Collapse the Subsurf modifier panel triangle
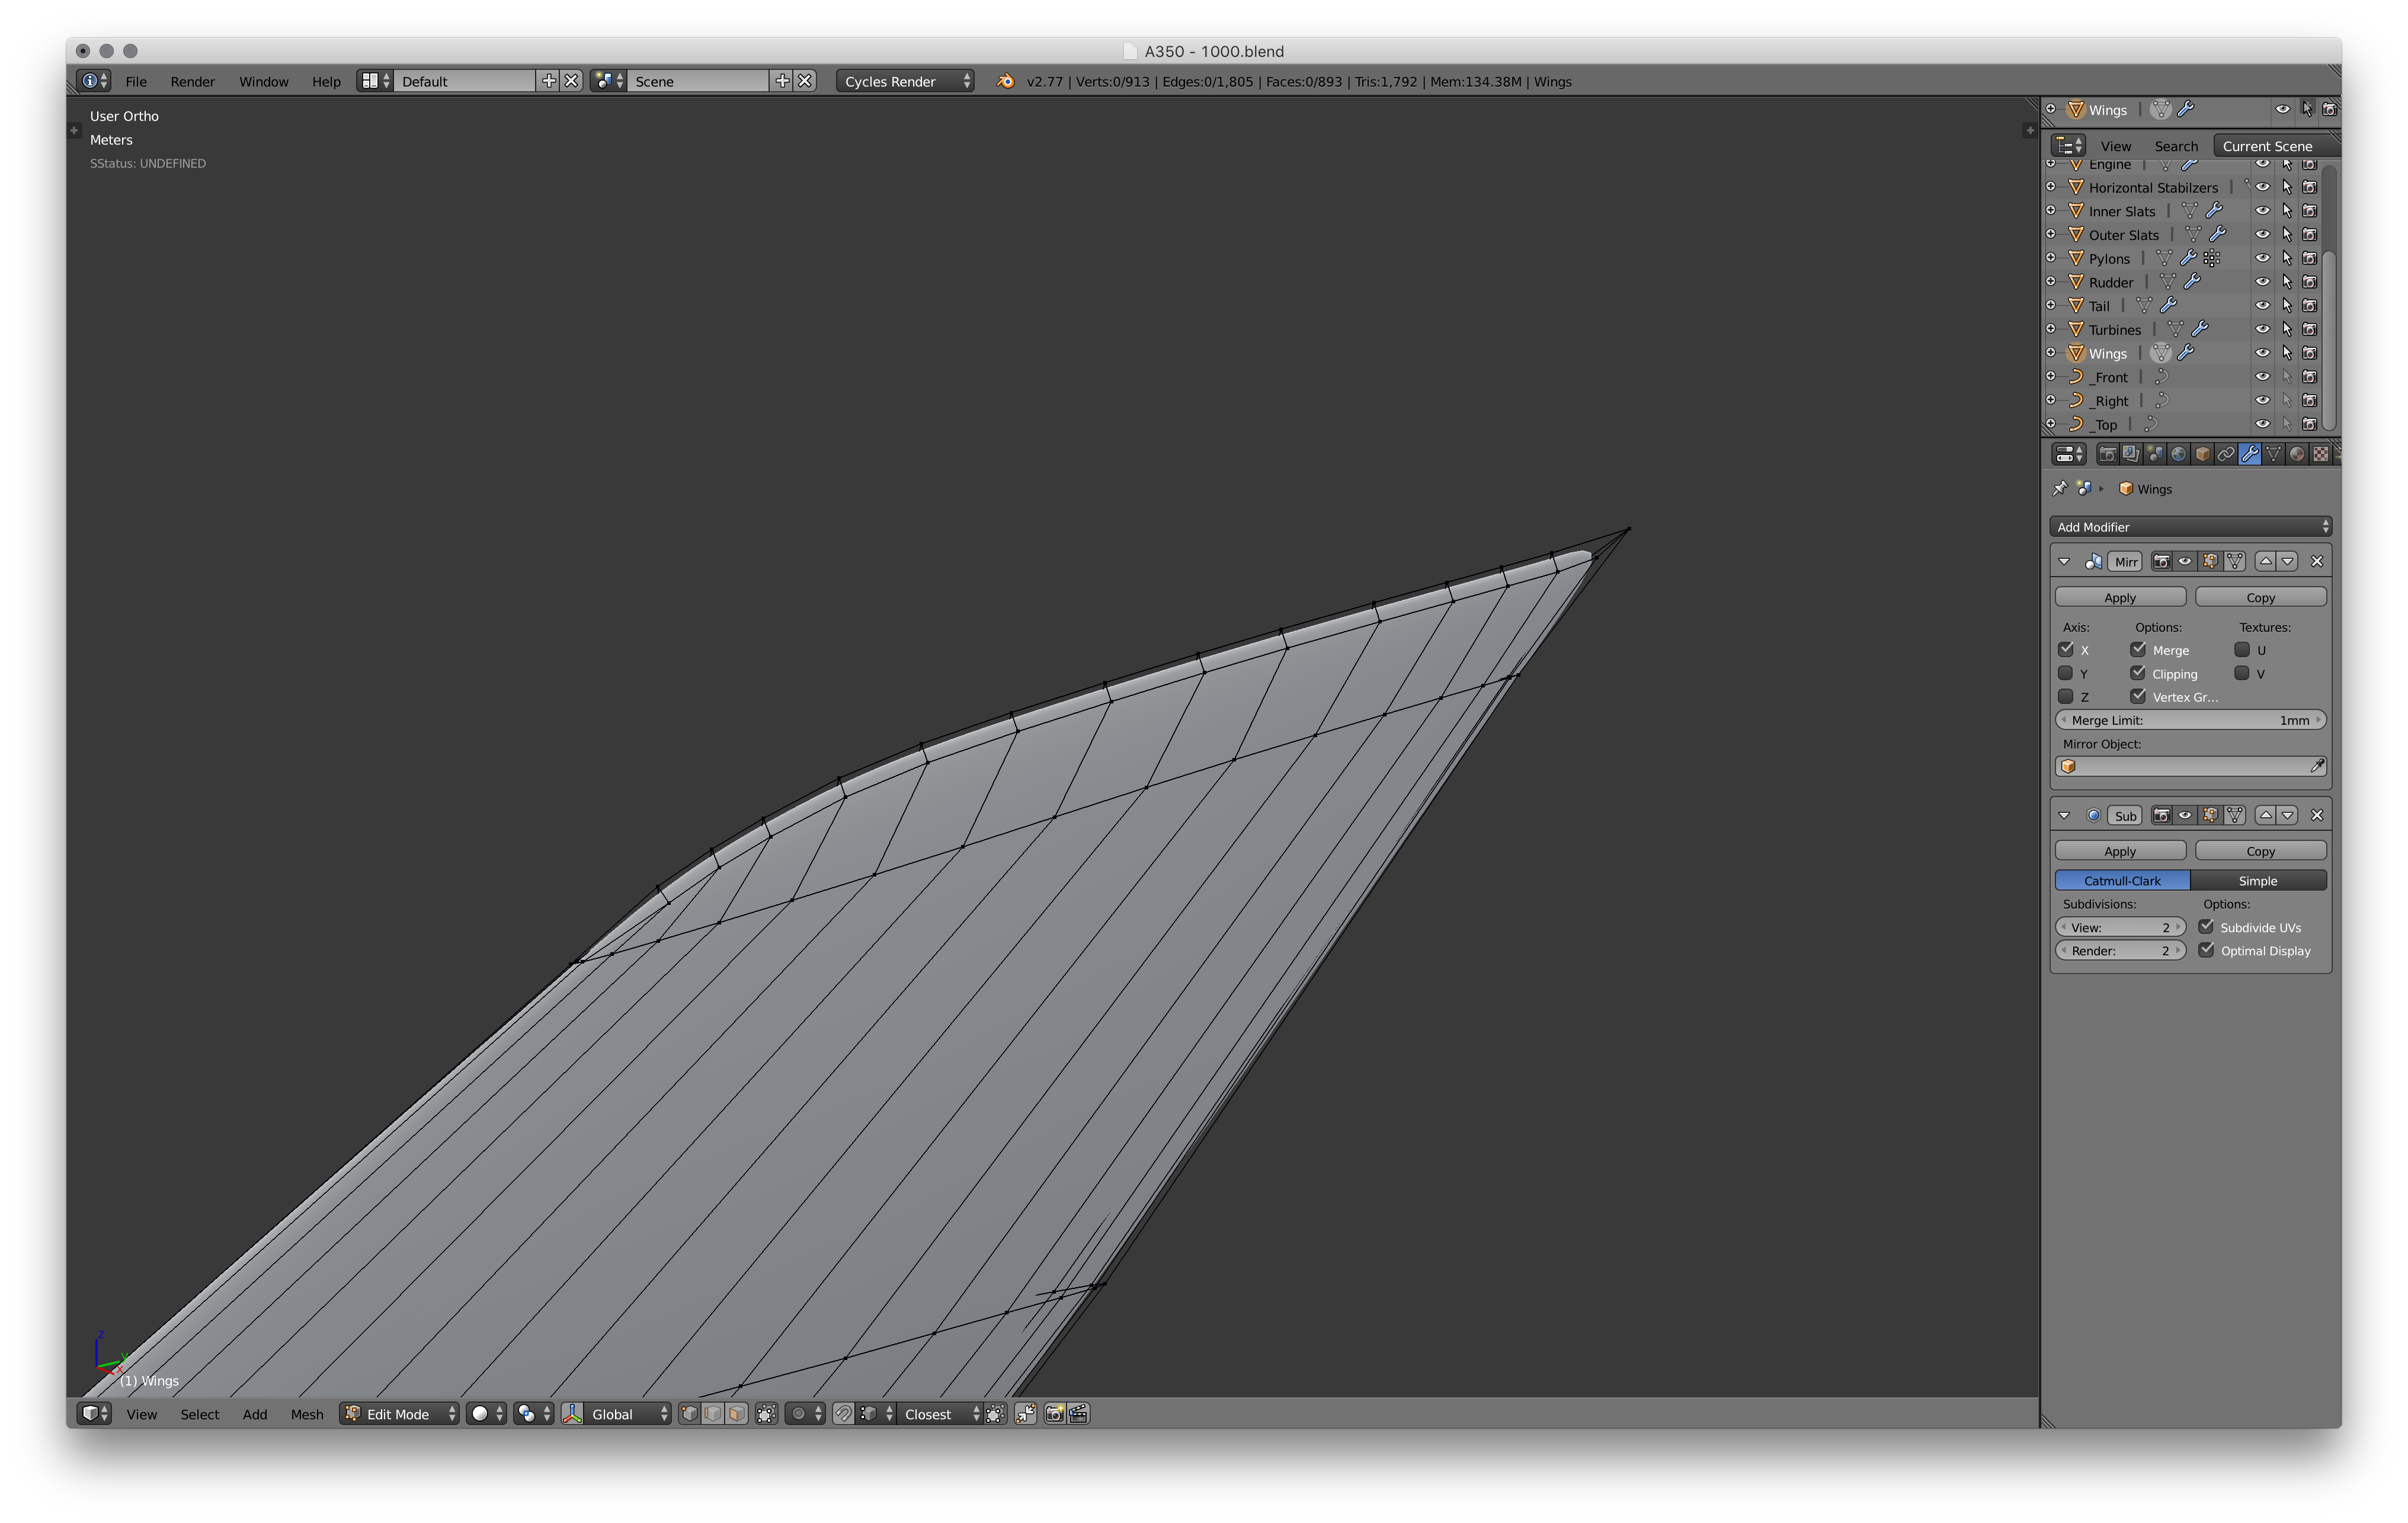 (2064, 815)
